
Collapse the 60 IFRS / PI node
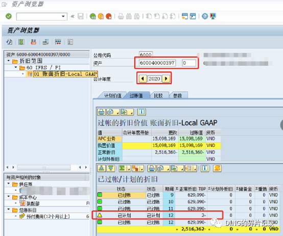[x=16, y=67]
